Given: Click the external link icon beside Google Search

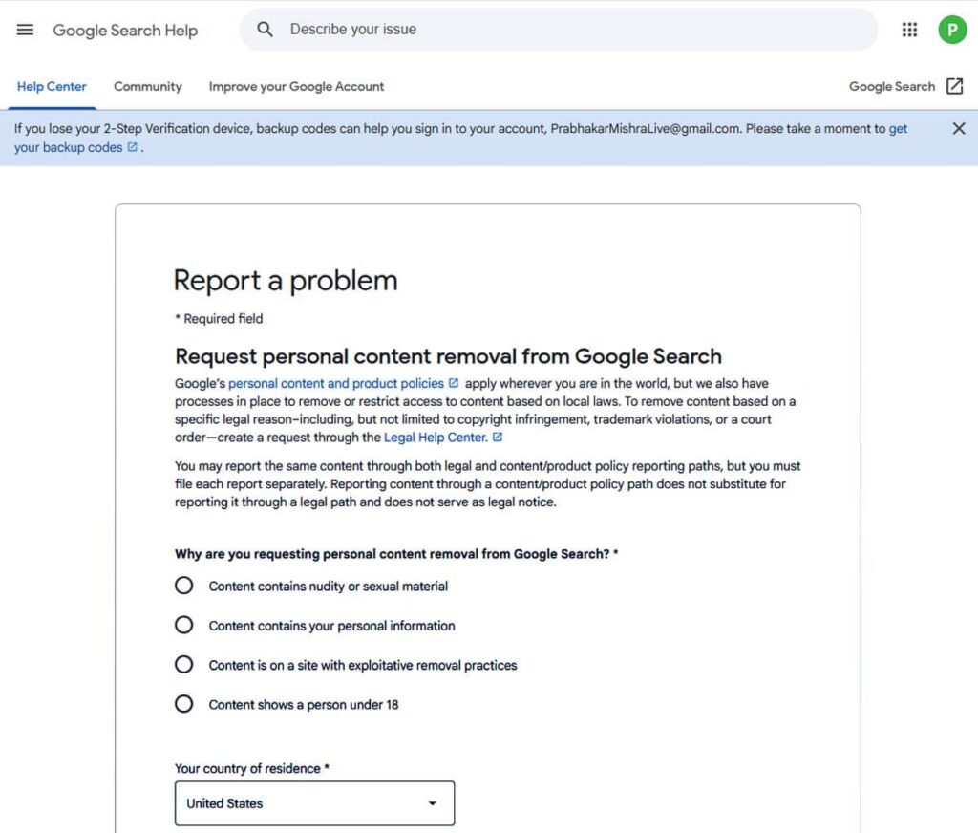Looking at the screenshot, I should coord(956,86).
